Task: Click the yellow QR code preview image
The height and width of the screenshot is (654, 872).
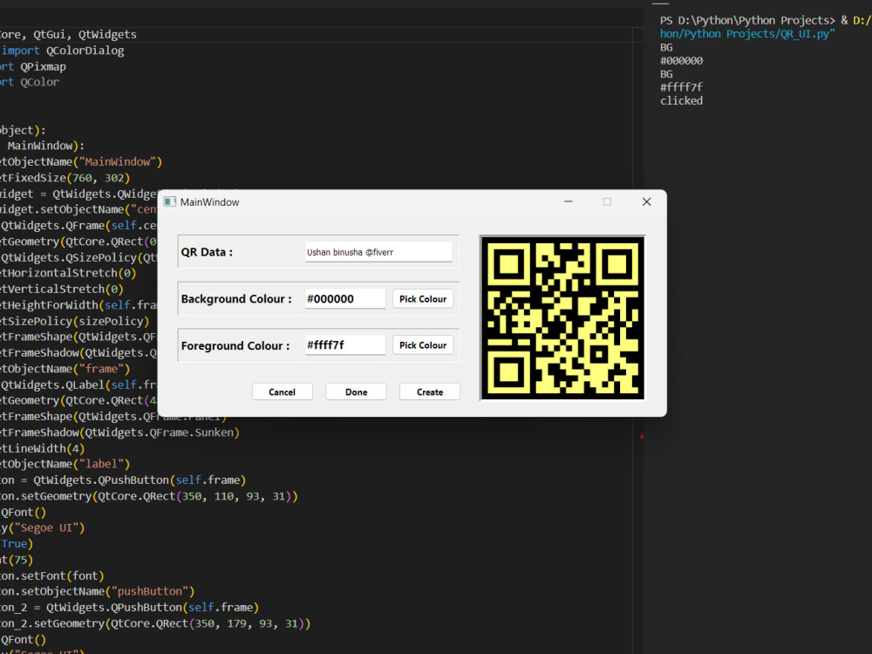Action: pyautogui.click(x=562, y=318)
